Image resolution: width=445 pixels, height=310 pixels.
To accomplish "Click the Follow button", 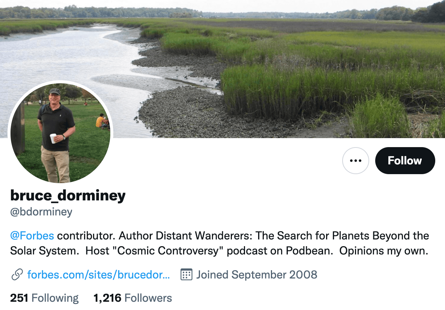I will click(x=405, y=161).
